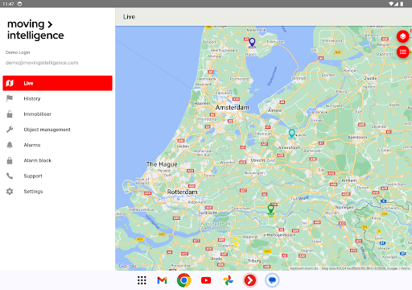Open the map layers button
This screenshot has width=412, height=290.
pos(402,36)
